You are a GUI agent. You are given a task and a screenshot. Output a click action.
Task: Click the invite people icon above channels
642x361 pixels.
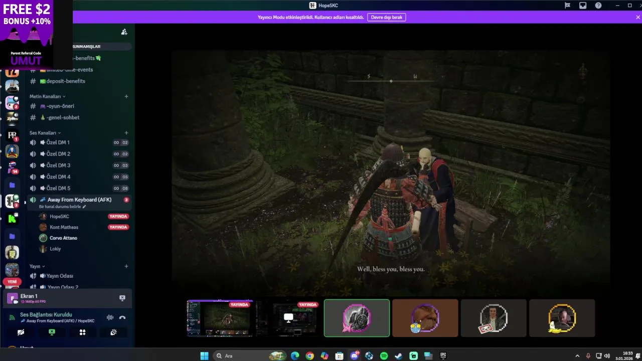click(124, 32)
